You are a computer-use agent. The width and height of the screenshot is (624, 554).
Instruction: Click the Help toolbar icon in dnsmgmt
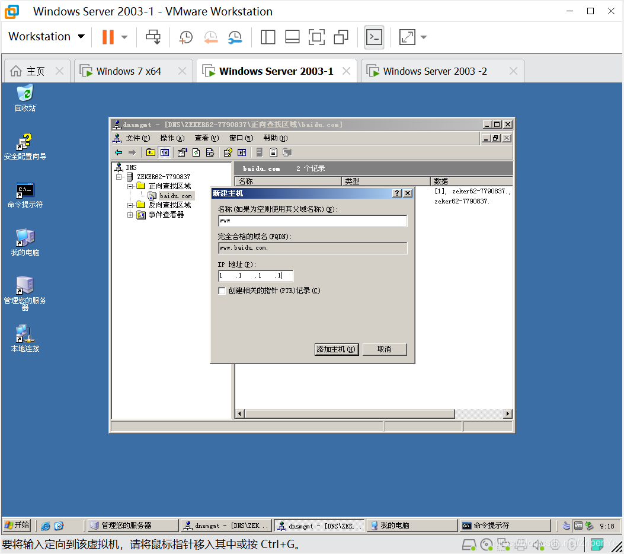(x=228, y=152)
